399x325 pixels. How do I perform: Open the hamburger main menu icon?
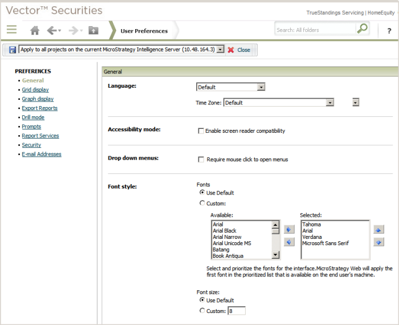click(x=12, y=29)
